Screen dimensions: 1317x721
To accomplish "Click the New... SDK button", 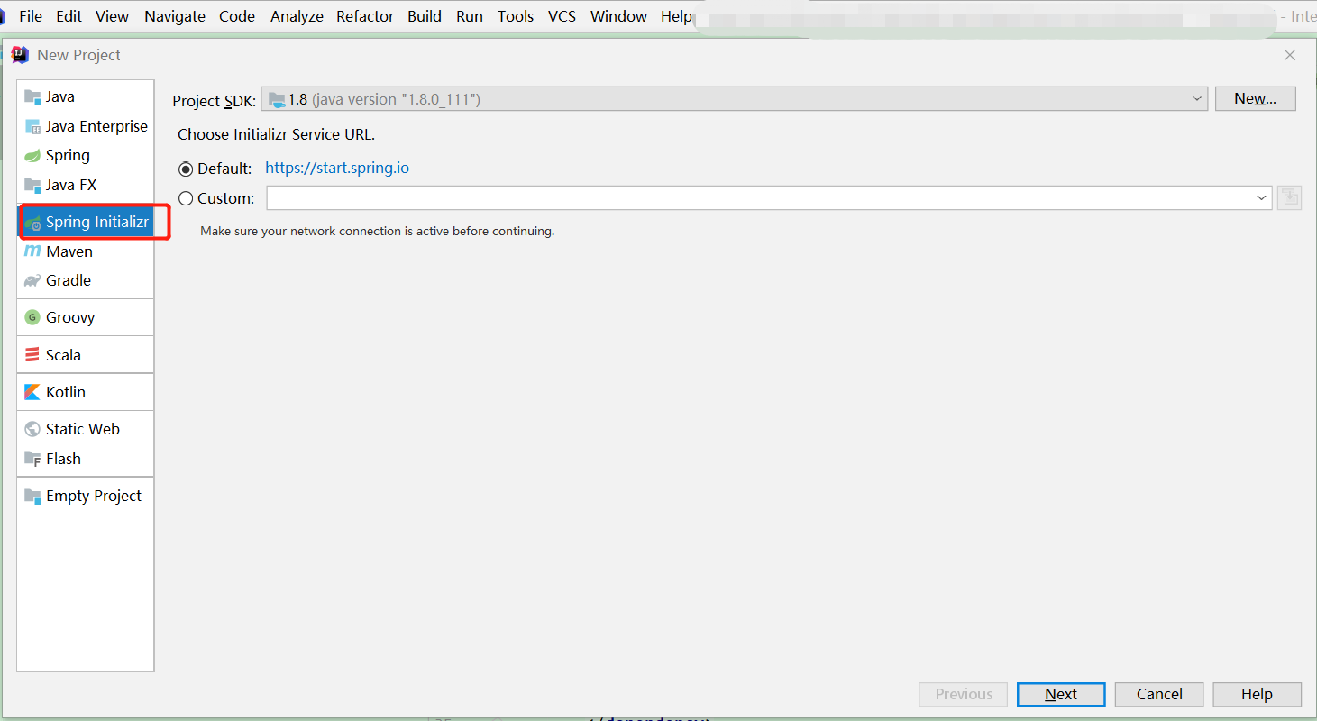I will (x=1255, y=99).
